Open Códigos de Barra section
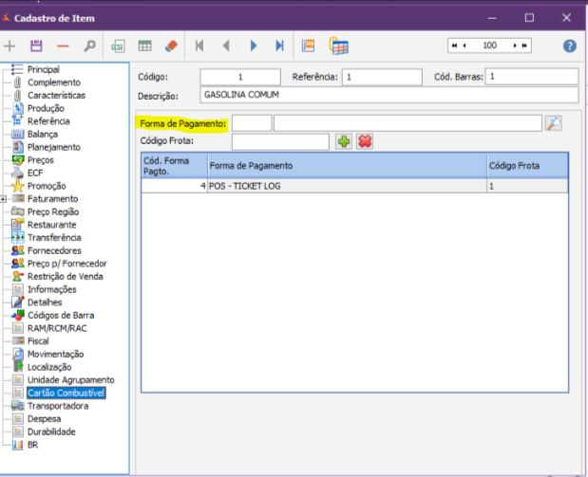Image resolution: width=588 pixels, height=477 pixels. [x=61, y=316]
